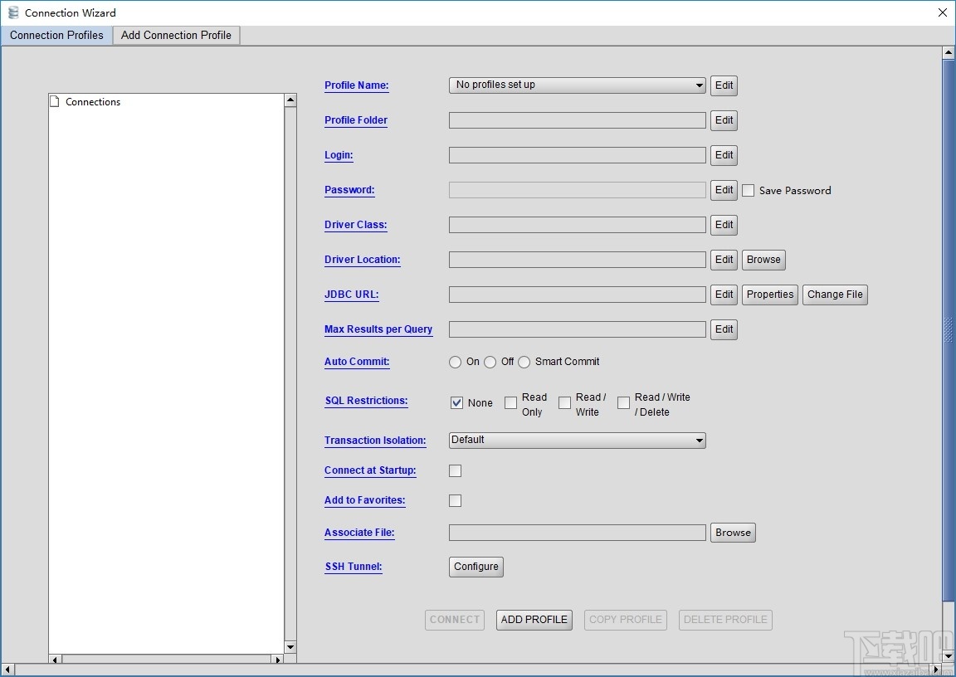956x677 pixels.
Task: Switch to the Connection Profiles tab
Action: point(56,35)
